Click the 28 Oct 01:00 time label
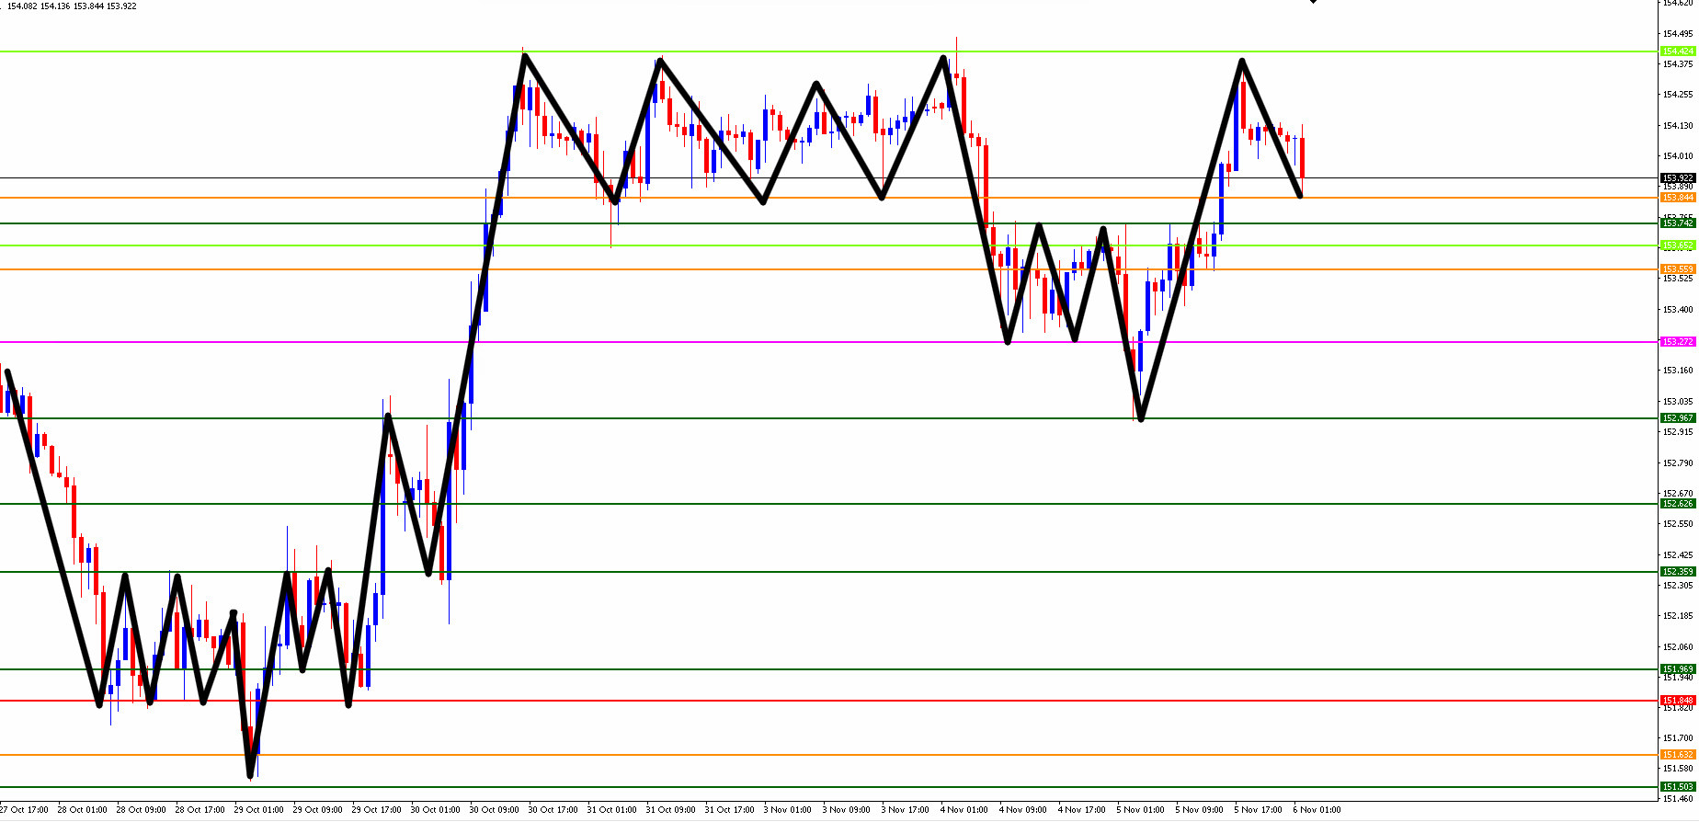1699x822 pixels. click(82, 810)
